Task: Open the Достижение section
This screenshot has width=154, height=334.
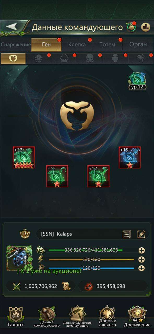Action: 137,317
